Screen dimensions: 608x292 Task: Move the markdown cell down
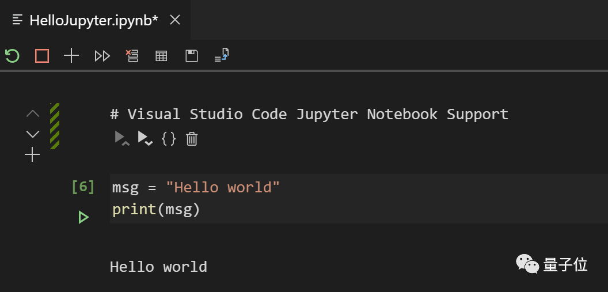click(33, 134)
